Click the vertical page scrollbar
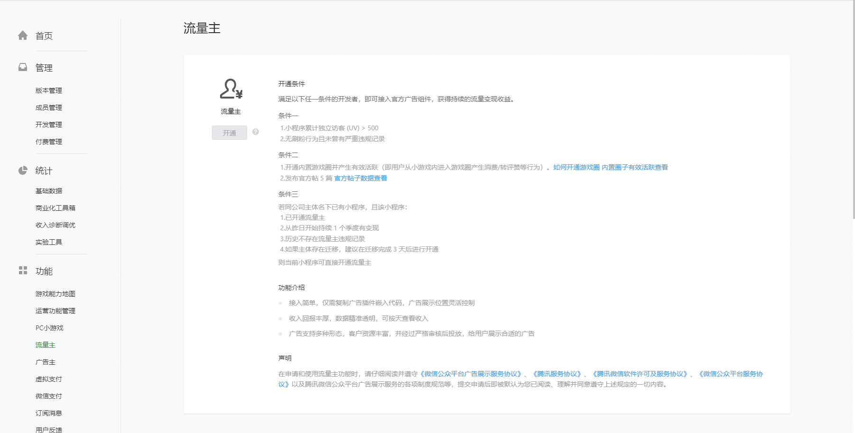The height and width of the screenshot is (433, 855). coord(853,109)
